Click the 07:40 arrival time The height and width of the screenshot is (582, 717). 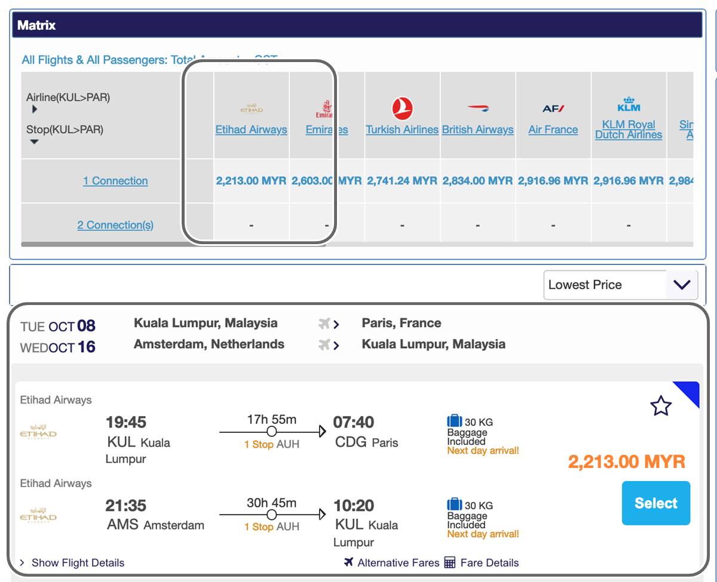(354, 422)
